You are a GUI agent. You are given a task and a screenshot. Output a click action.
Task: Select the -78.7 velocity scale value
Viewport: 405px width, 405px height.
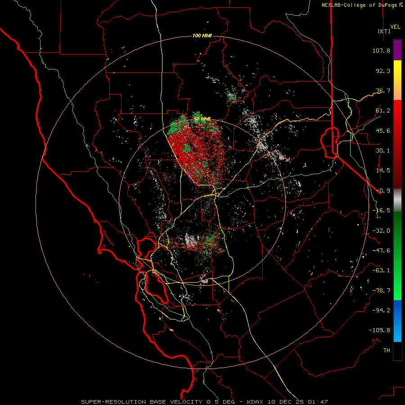point(381,291)
